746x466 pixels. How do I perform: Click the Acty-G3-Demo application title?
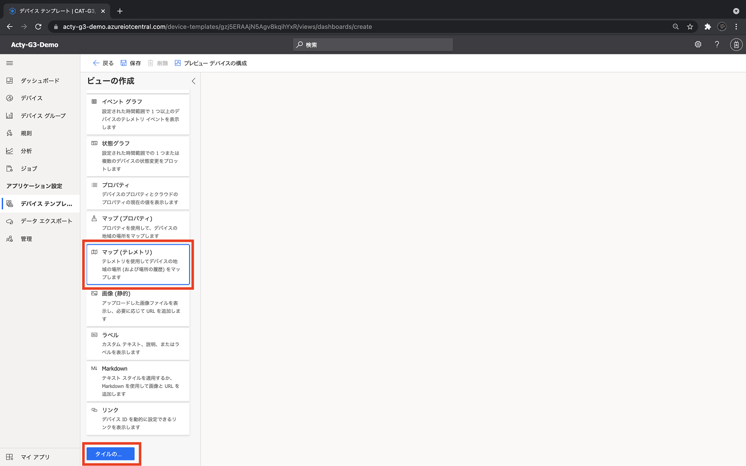(x=35, y=45)
